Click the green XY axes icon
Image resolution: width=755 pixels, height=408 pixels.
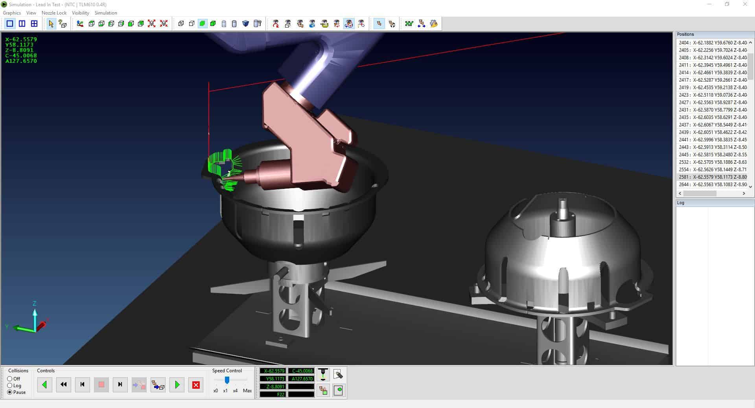[409, 24]
